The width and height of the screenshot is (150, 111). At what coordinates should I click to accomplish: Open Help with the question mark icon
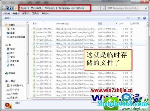[x=145, y=18]
